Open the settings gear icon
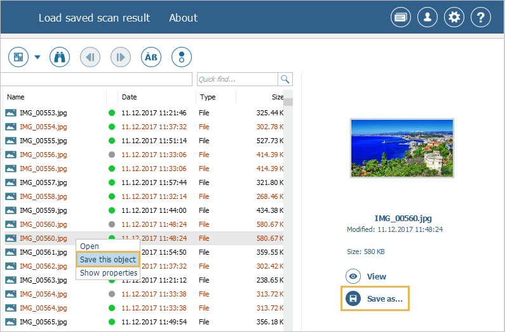Viewport: 505px width, 332px height. (454, 18)
